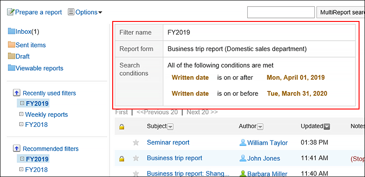Click William Taylor's user icon

coord(243,142)
